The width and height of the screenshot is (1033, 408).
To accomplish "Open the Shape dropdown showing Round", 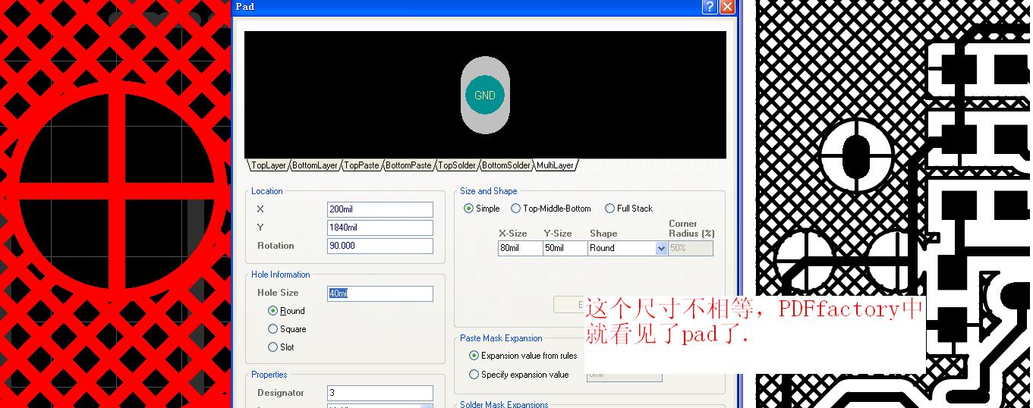I will pyautogui.click(x=660, y=248).
